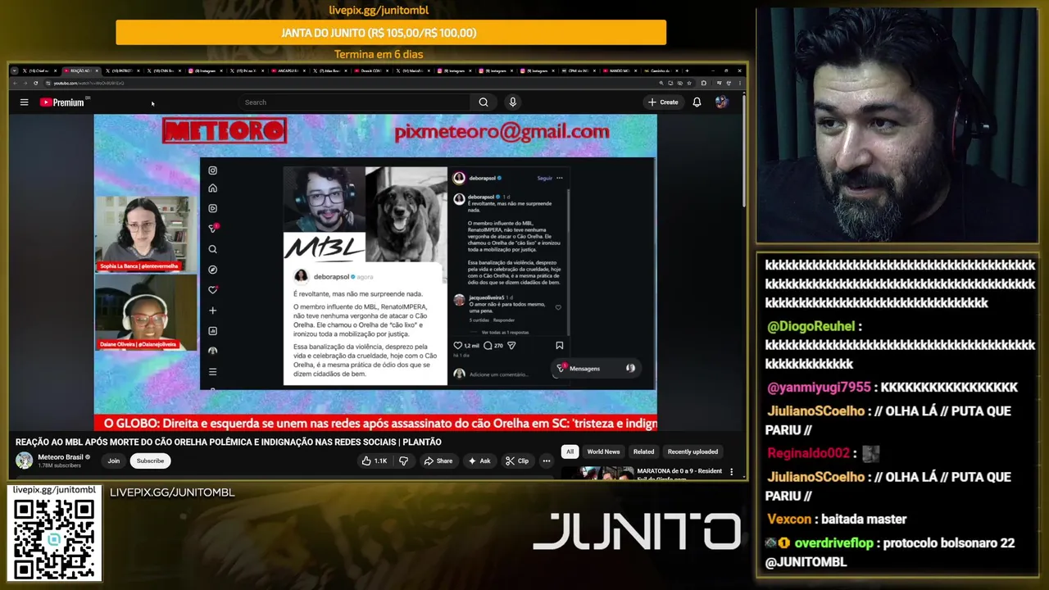
Task: Open Instagram direct messages icon with red badge
Action: 213,229
